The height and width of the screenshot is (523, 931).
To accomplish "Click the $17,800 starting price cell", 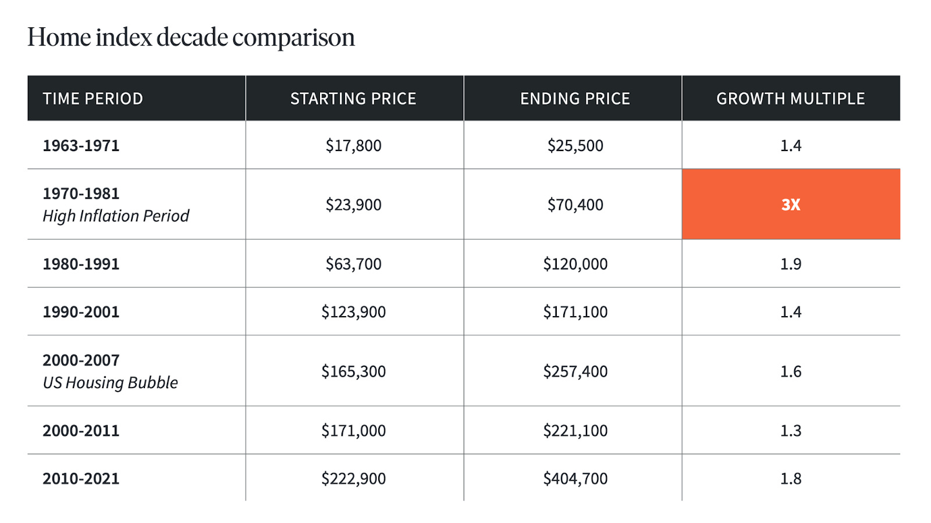I will [353, 146].
